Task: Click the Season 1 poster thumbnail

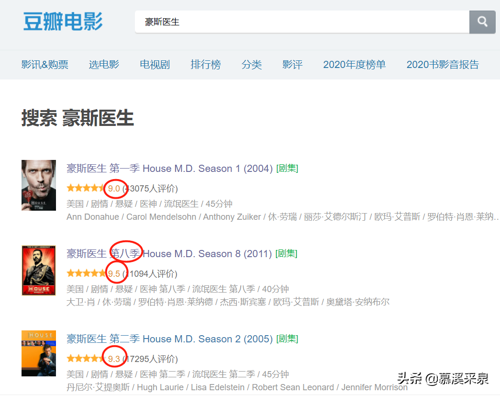Action: pos(39,185)
